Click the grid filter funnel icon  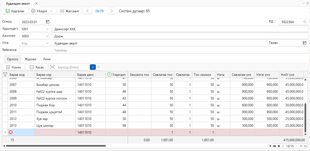pos(5,75)
